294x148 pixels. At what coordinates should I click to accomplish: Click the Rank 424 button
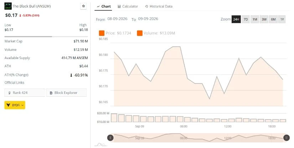point(25,92)
